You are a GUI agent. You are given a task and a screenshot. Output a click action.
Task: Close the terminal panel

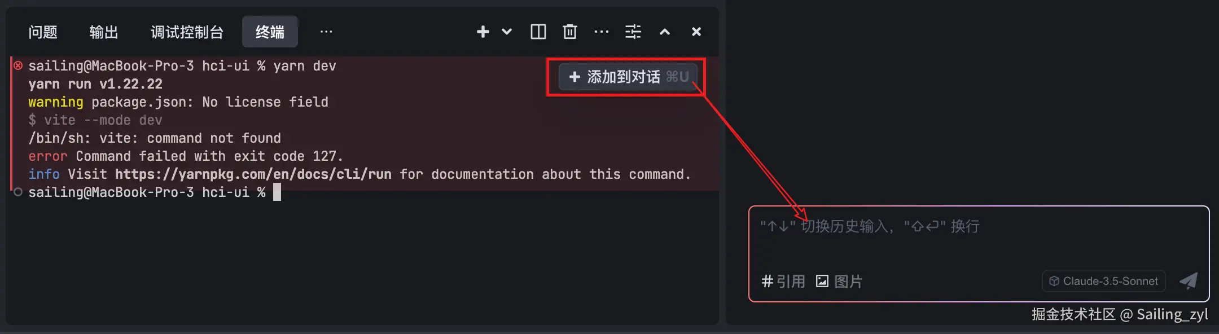point(696,32)
